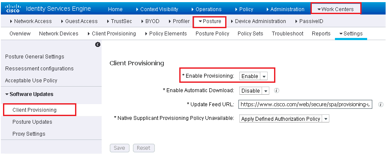The width and height of the screenshot is (386, 157).
Task: Collapse the Software Updates section
Action: (x=29, y=94)
